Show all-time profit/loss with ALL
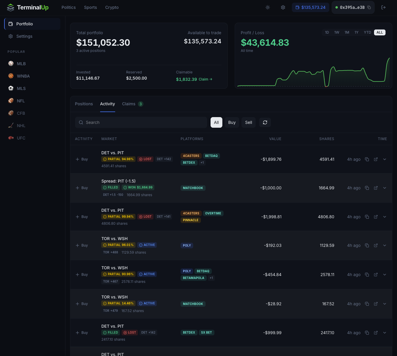The width and height of the screenshot is (397, 356). pos(380,32)
